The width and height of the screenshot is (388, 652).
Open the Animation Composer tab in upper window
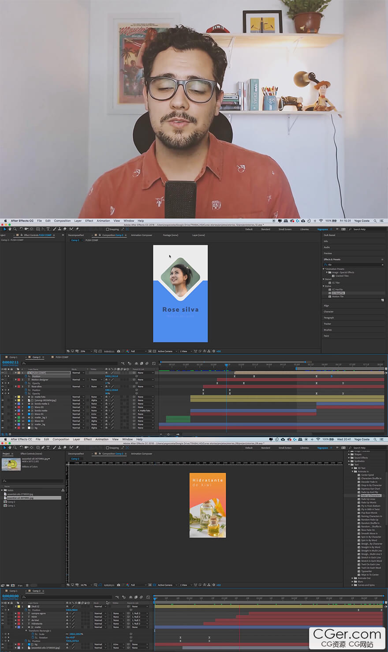(x=142, y=235)
